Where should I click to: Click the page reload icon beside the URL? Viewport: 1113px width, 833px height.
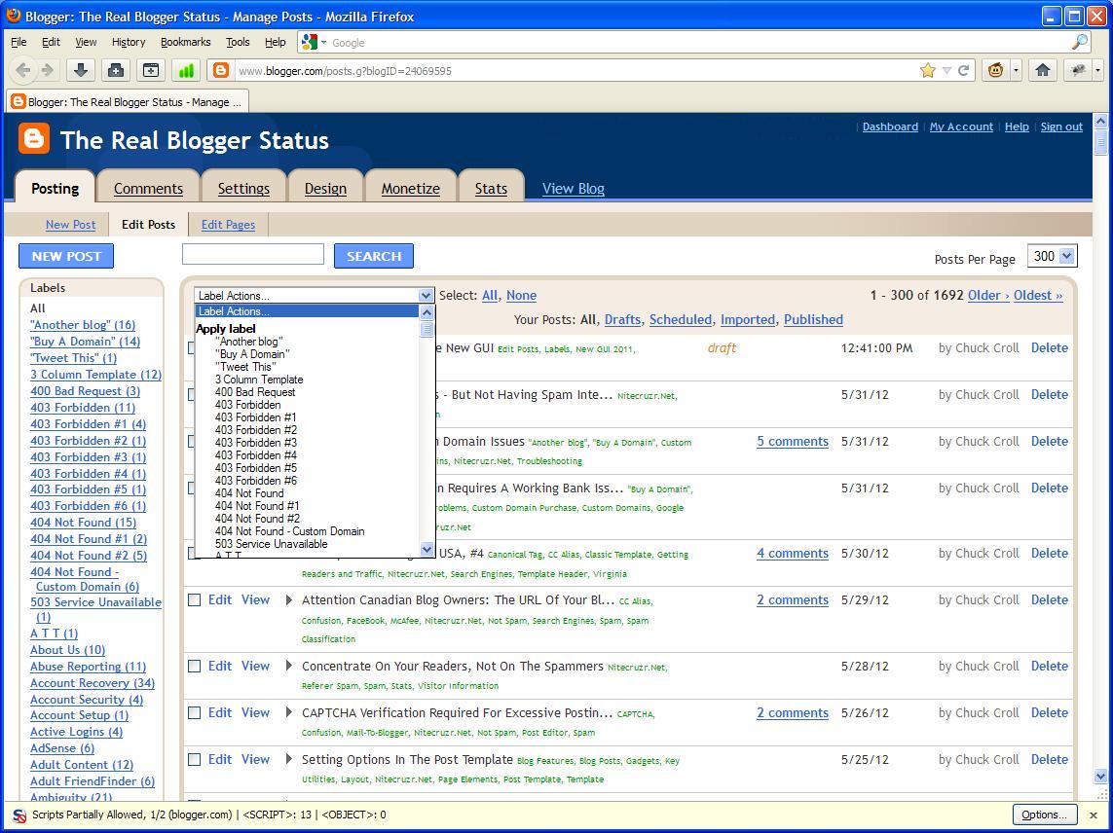tap(964, 70)
